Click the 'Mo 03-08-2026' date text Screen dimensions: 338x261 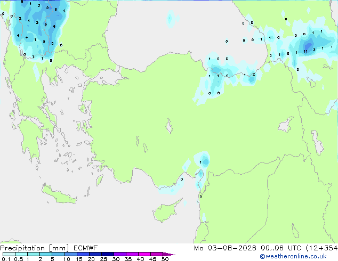pos(225,248)
